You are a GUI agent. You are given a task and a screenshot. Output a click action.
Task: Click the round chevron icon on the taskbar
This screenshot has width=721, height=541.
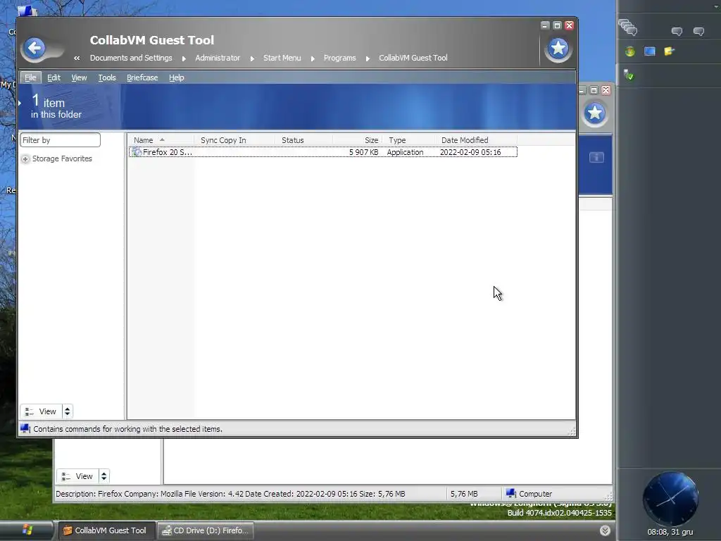[605, 530]
